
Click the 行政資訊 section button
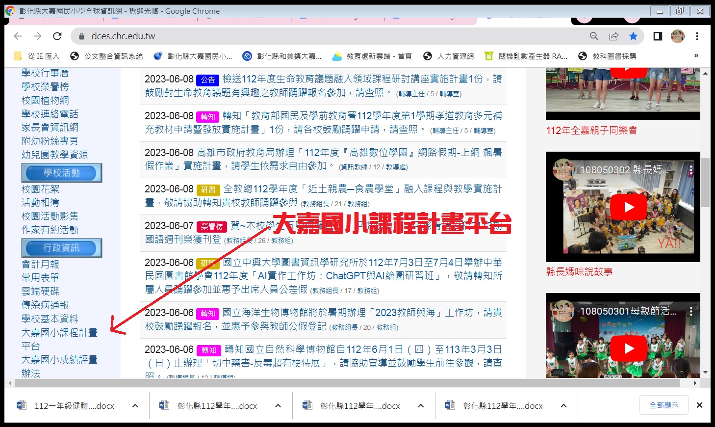pyautogui.click(x=62, y=248)
